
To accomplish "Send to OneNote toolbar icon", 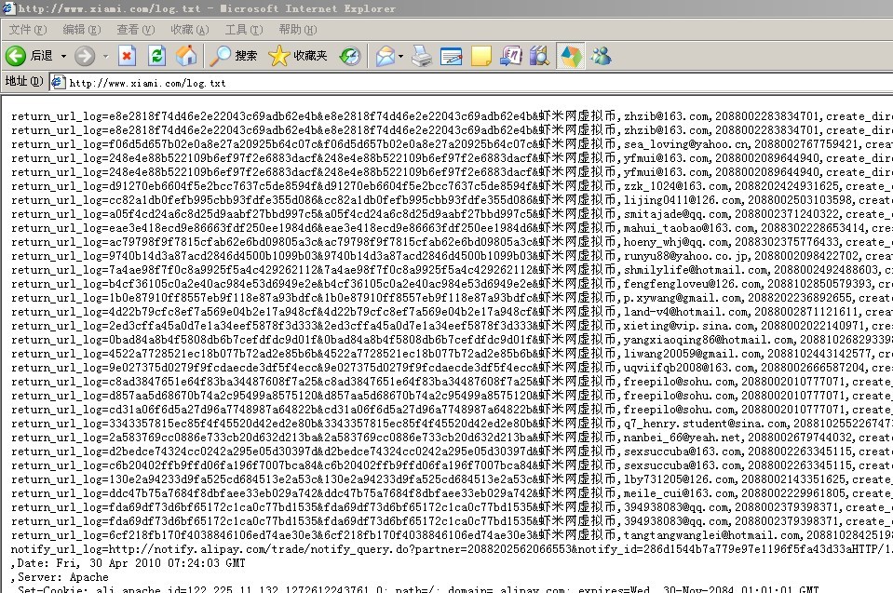I will 511,56.
